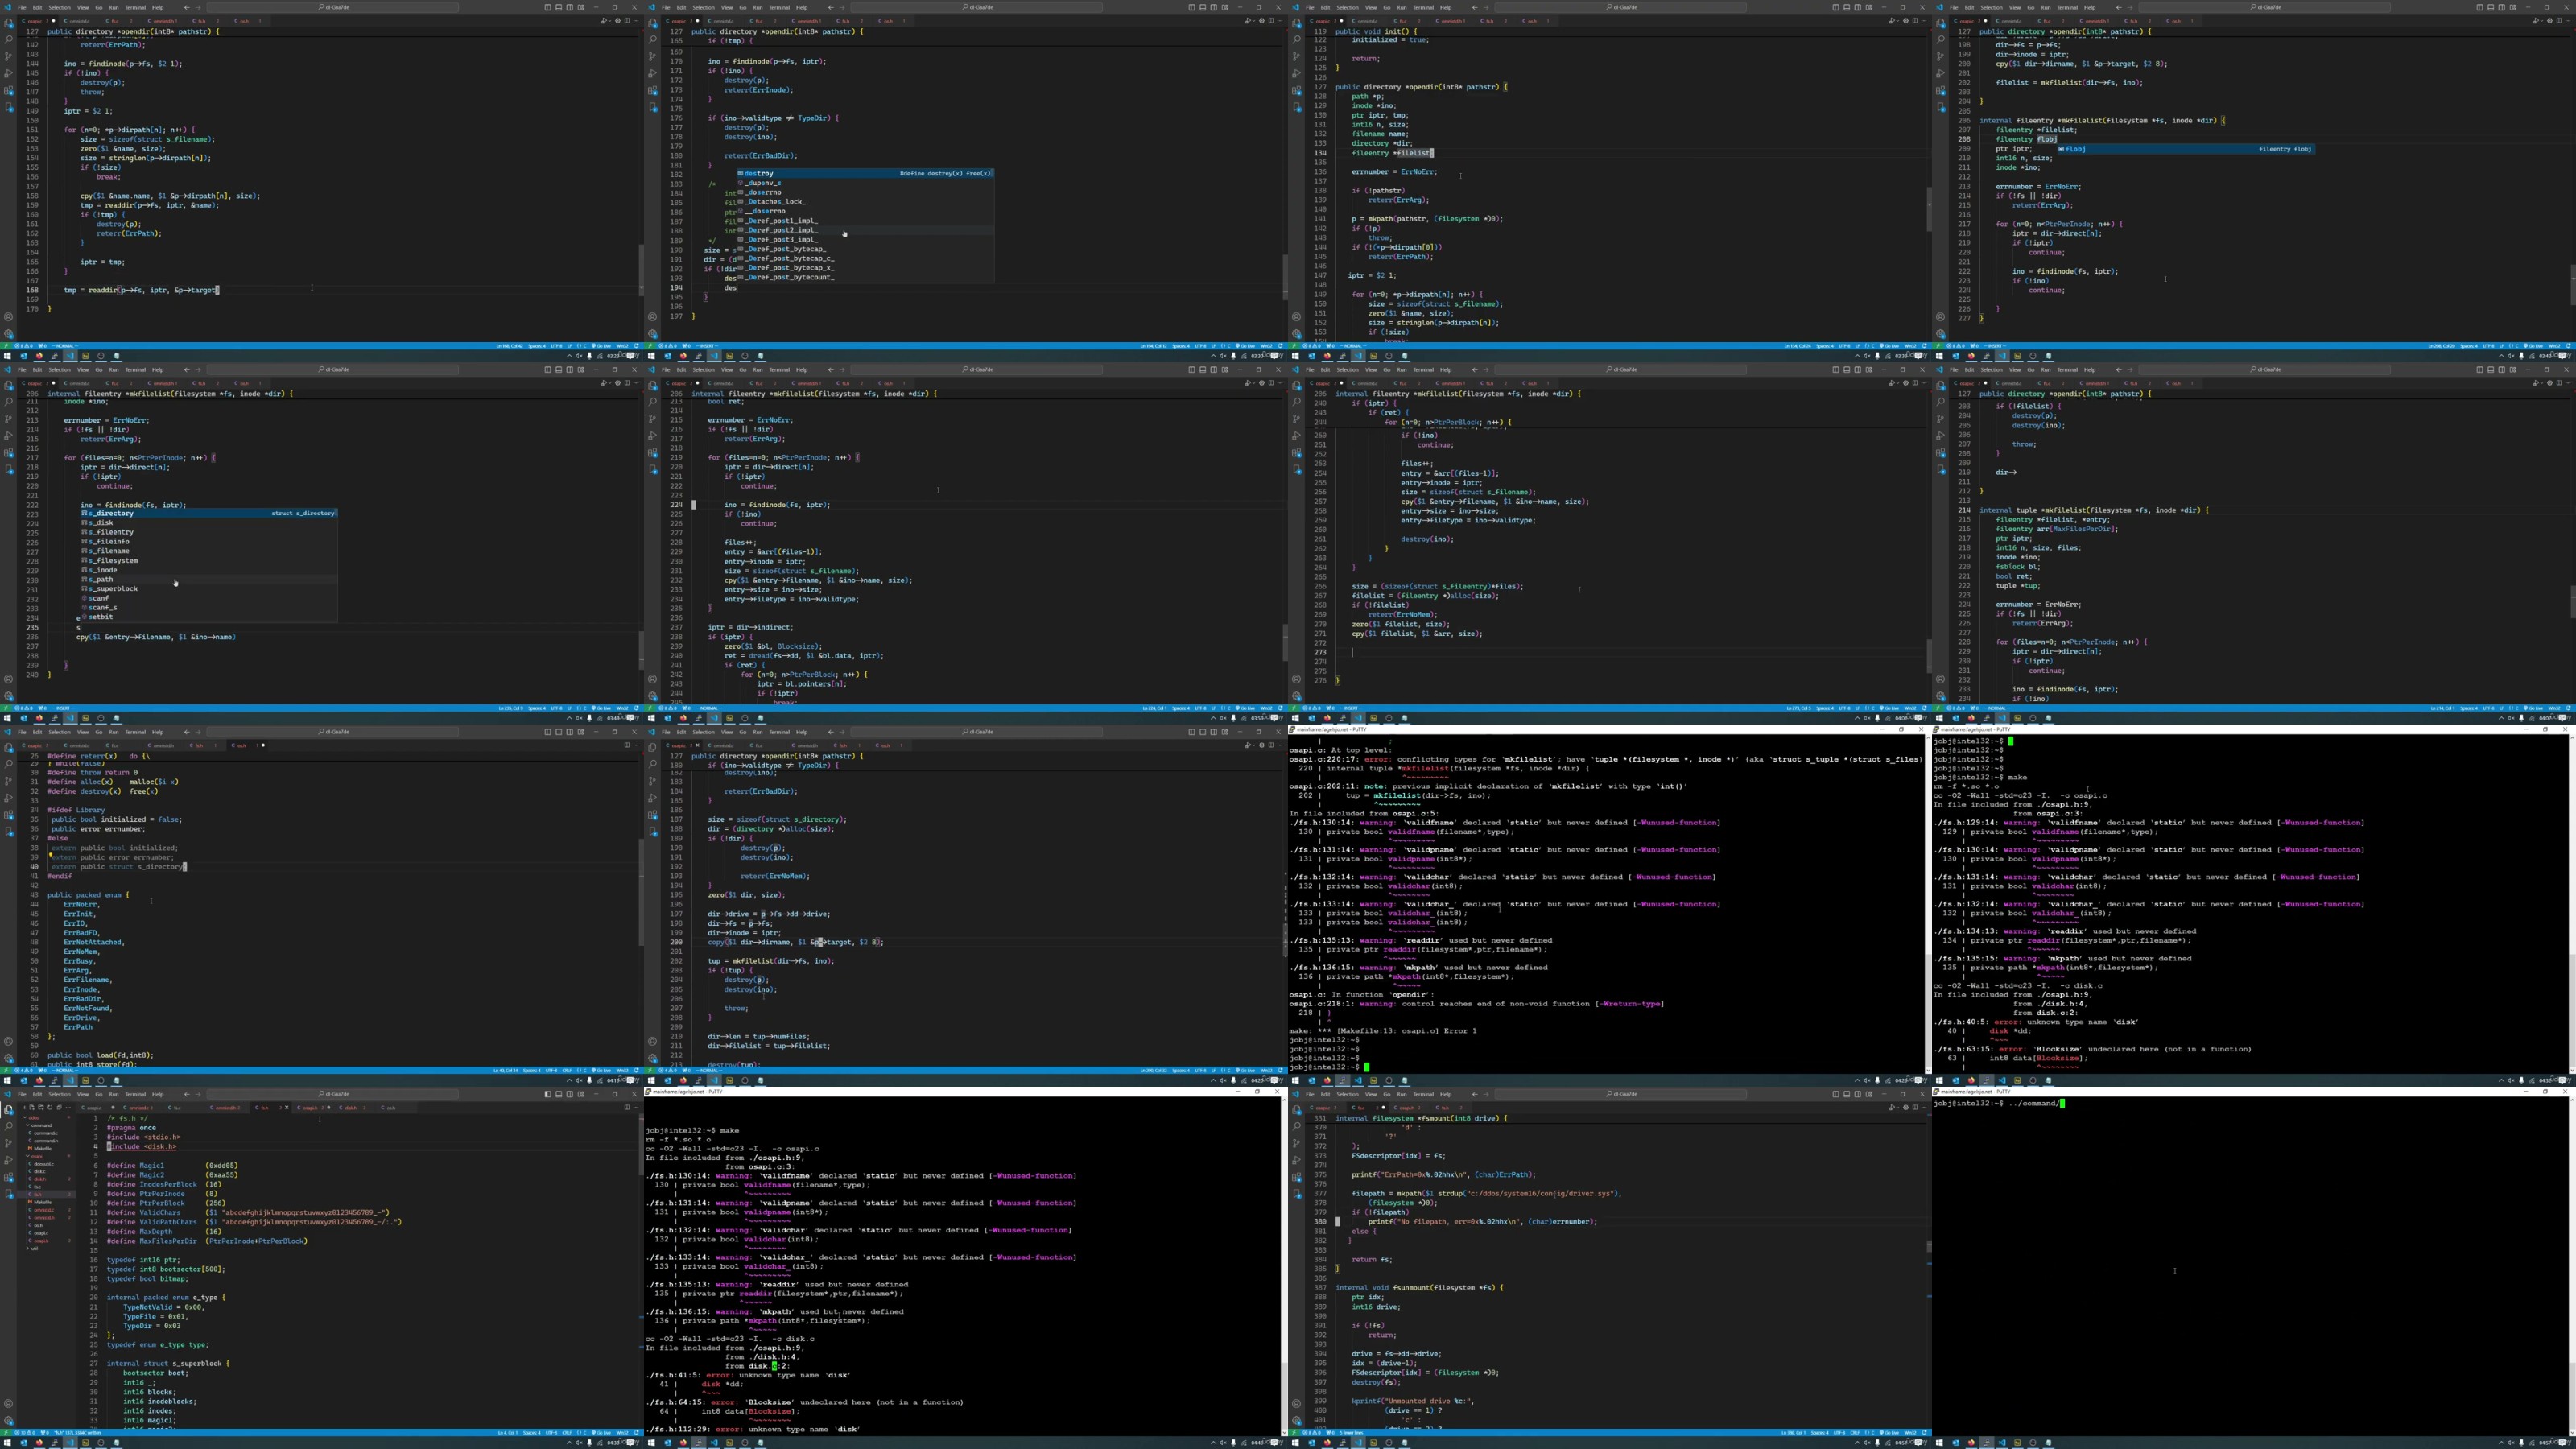Close the fs.h tab in file-tree window

[287, 1108]
